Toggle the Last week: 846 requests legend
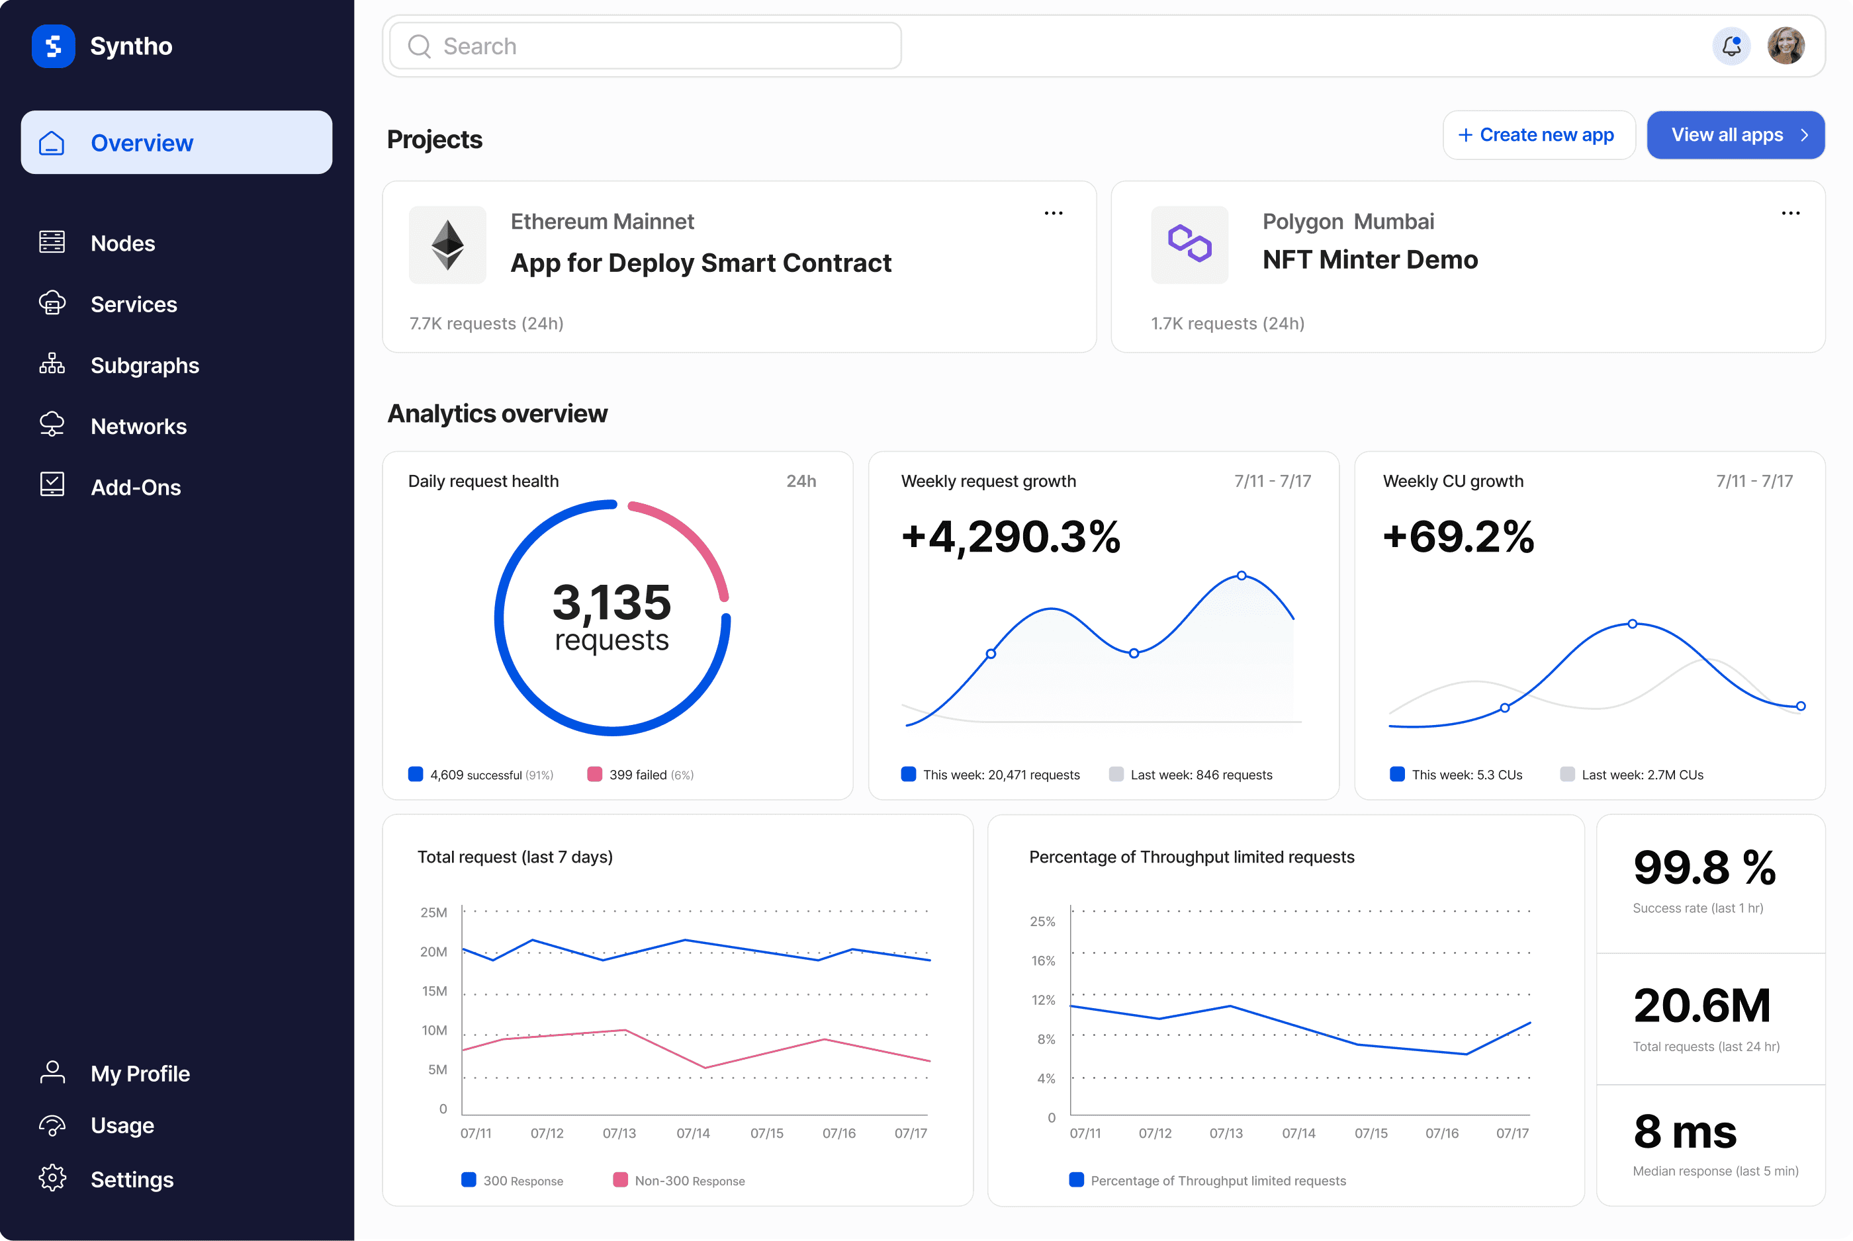 pyautogui.click(x=1191, y=775)
